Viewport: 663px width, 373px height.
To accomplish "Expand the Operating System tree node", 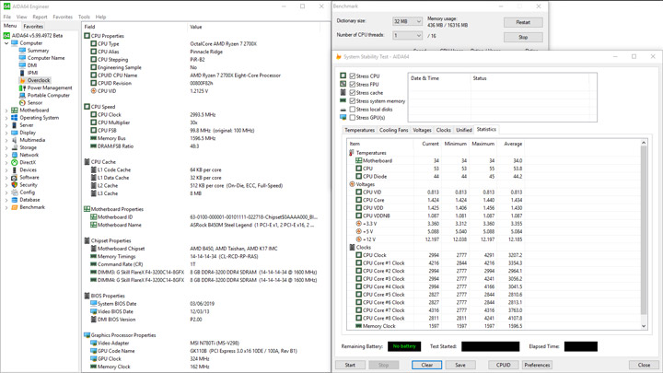I will pyautogui.click(x=6, y=118).
